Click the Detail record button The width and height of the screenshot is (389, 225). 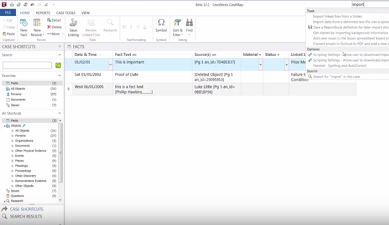pos(54,20)
